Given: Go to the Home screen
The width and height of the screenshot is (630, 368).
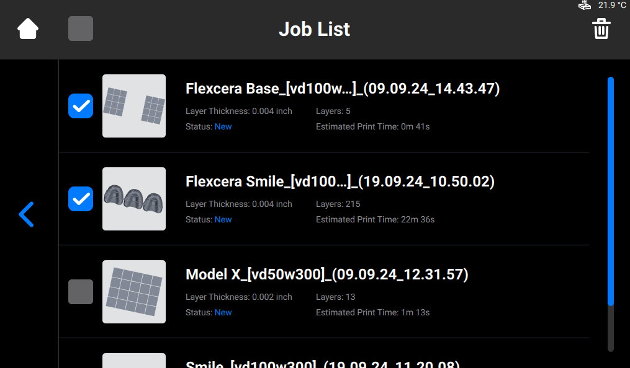Looking at the screenshot, I should (28, 29).
